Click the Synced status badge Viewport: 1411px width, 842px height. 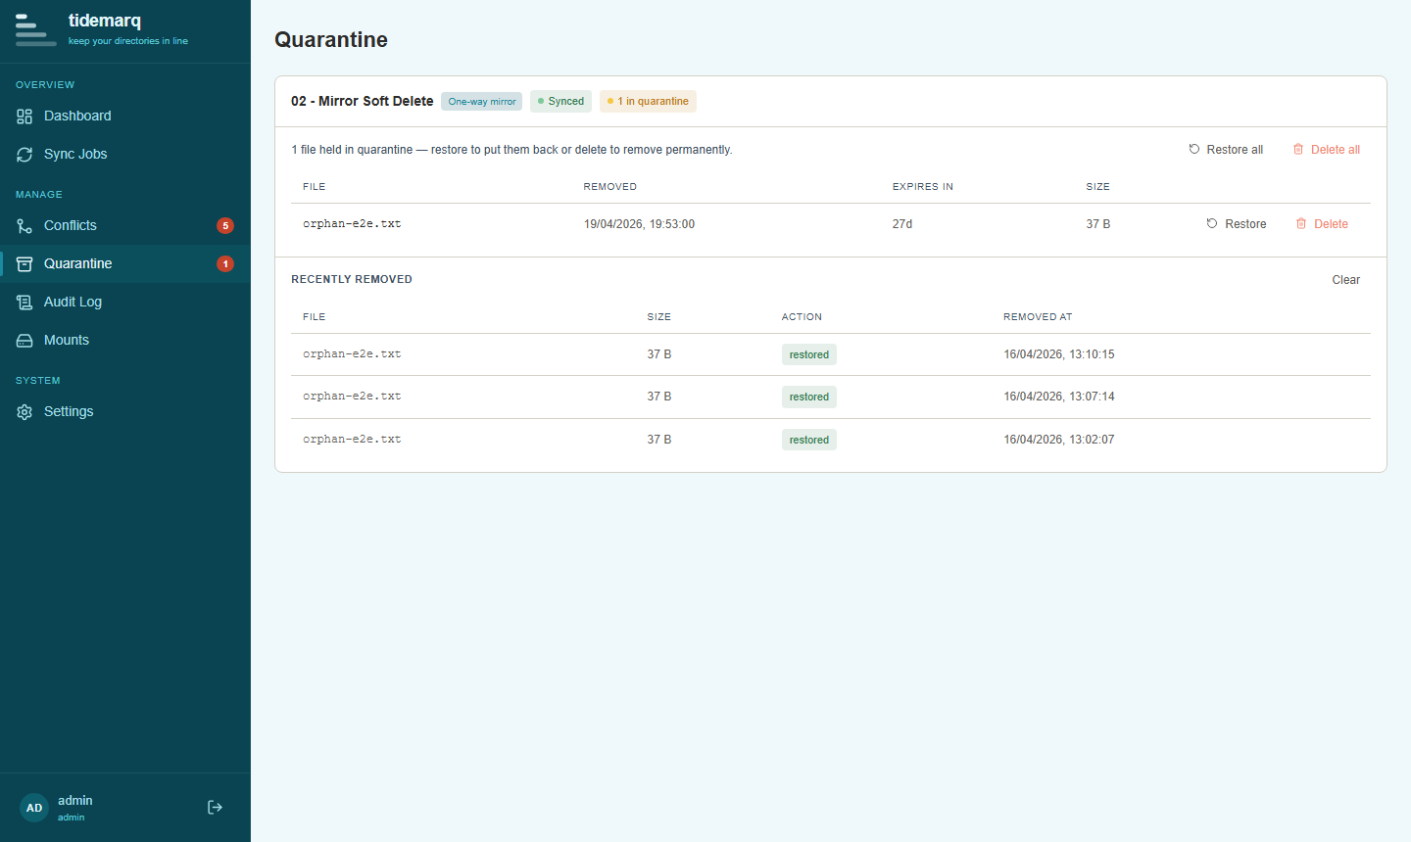[560, 102]
